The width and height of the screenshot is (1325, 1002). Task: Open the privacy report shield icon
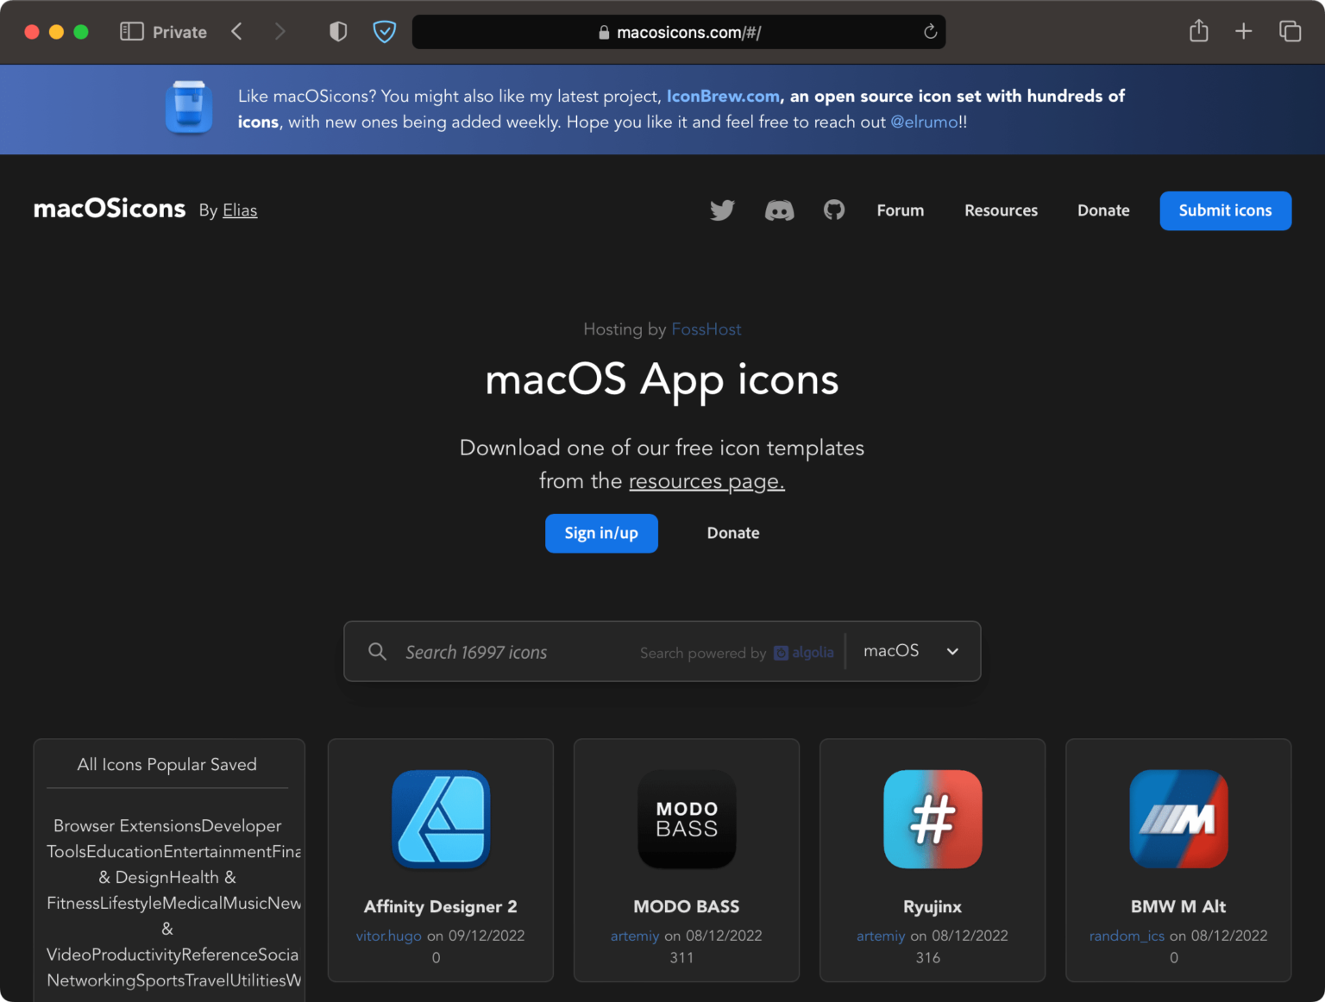[338, 32]
